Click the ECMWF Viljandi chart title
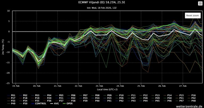 (102, 3)
